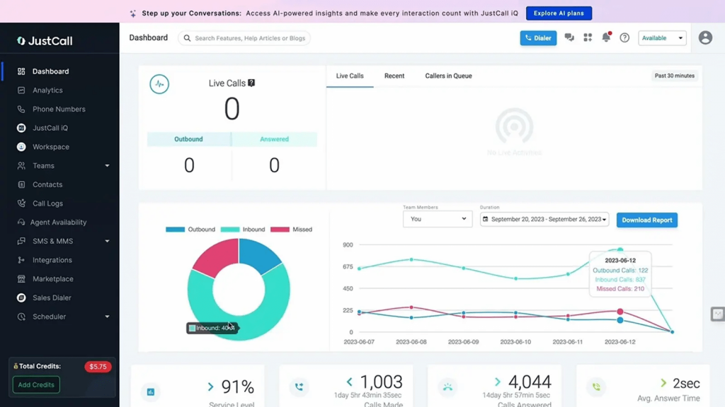Open the user profile avatar
725x407 pixels.
705,38
